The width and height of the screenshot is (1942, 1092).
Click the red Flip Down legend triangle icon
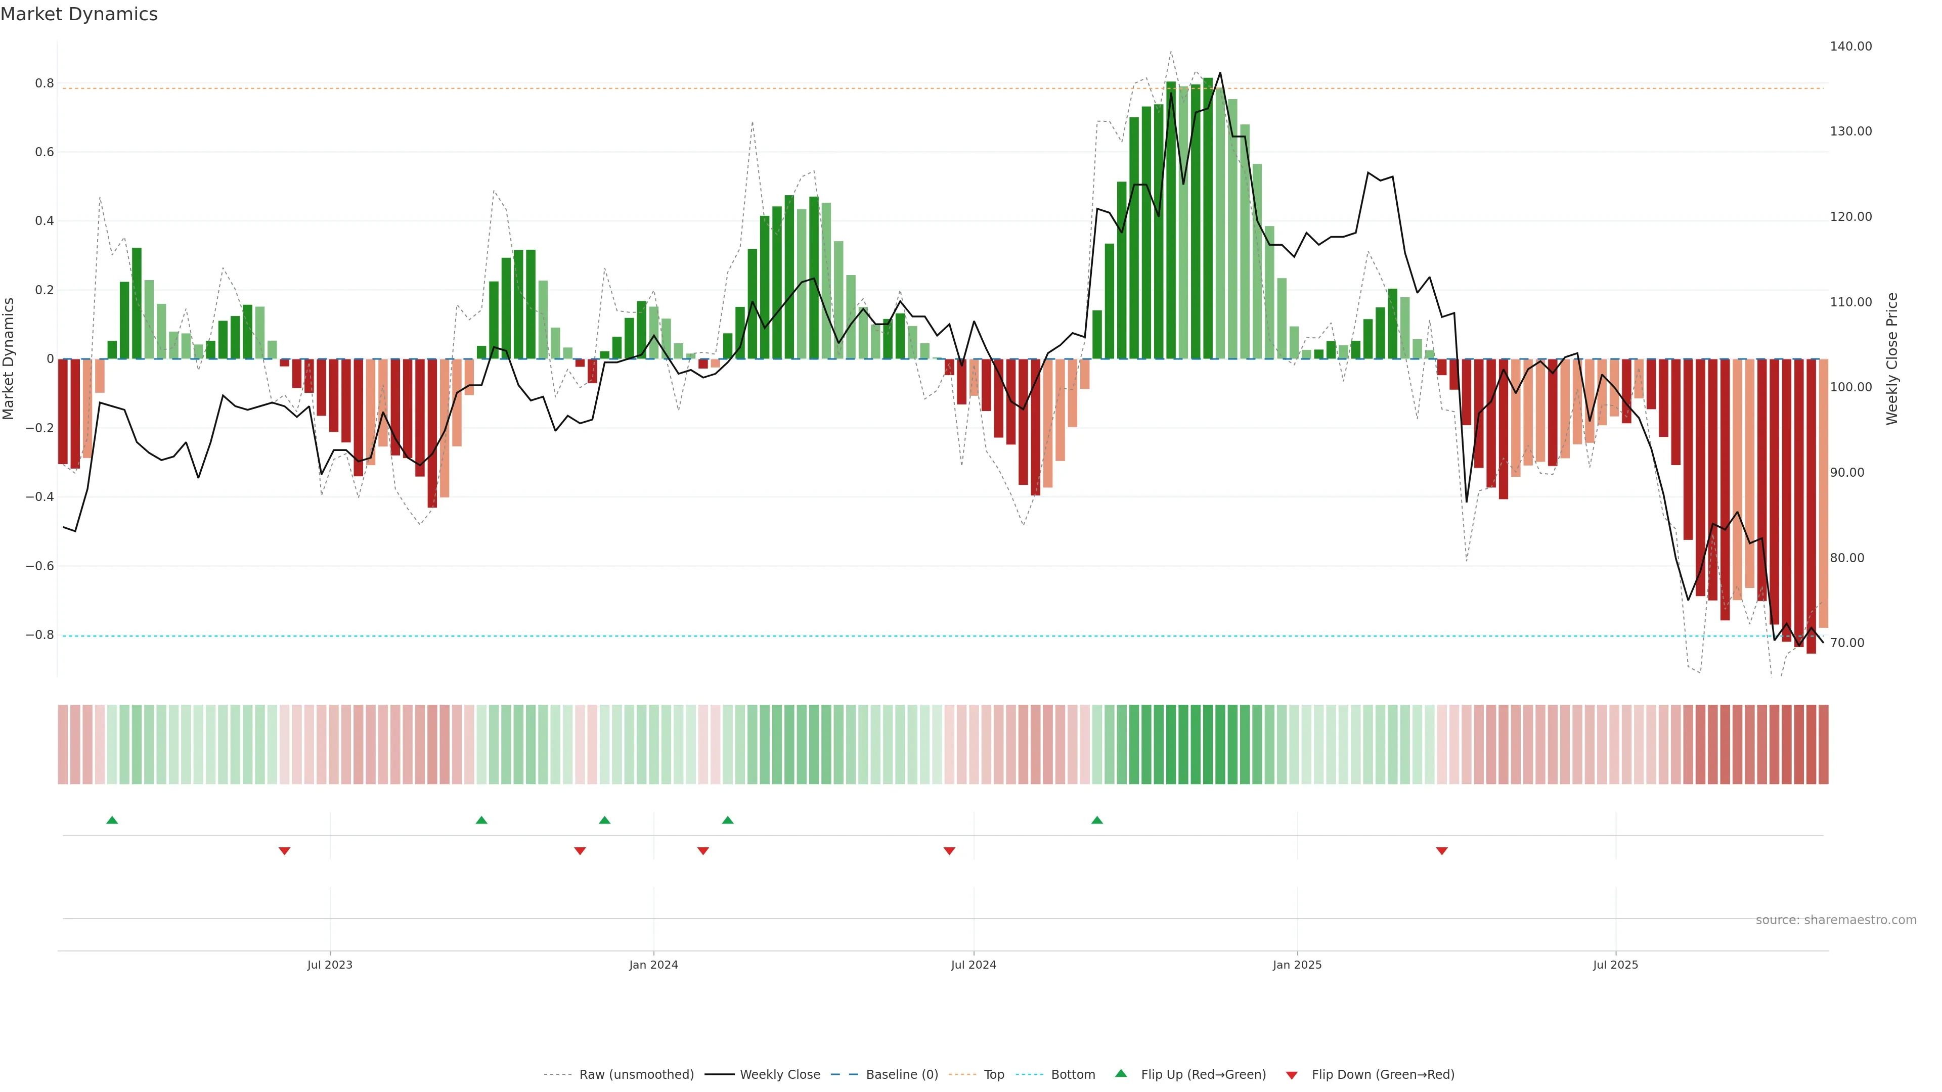1292,1075
